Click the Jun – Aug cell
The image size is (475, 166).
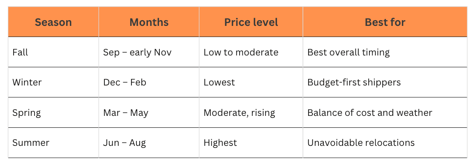[x=149, y=143]
